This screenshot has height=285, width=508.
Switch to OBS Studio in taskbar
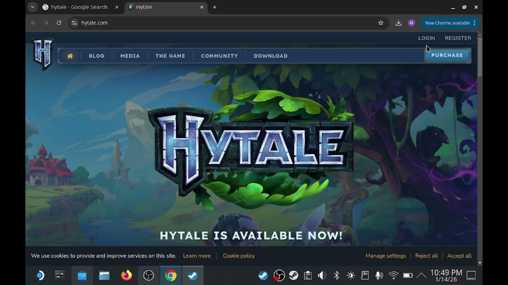149,275
